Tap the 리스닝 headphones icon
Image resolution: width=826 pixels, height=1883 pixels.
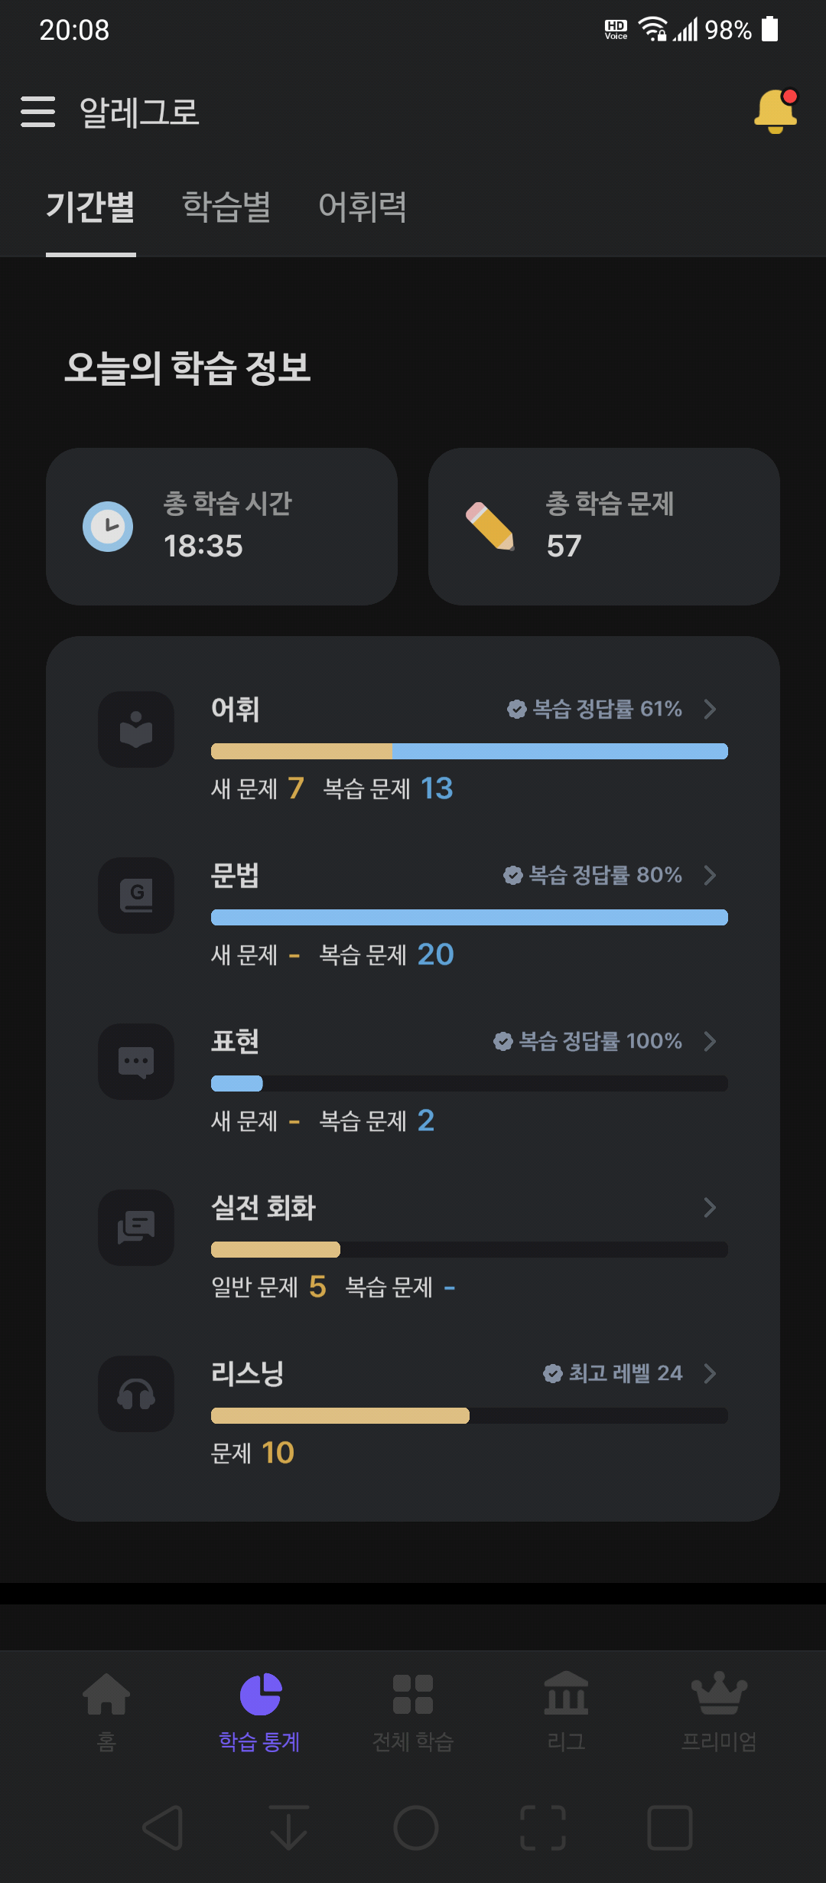coord(136,1394)
